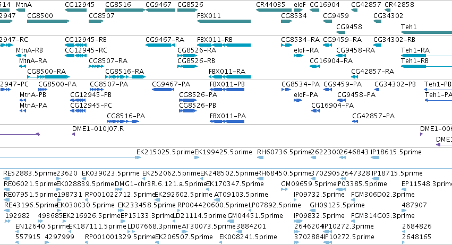Select the GH09125.5prime EST label

click(337, 205)
